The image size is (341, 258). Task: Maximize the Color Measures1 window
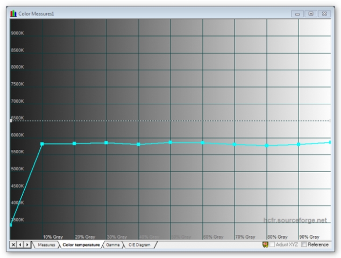click(311, 13)
